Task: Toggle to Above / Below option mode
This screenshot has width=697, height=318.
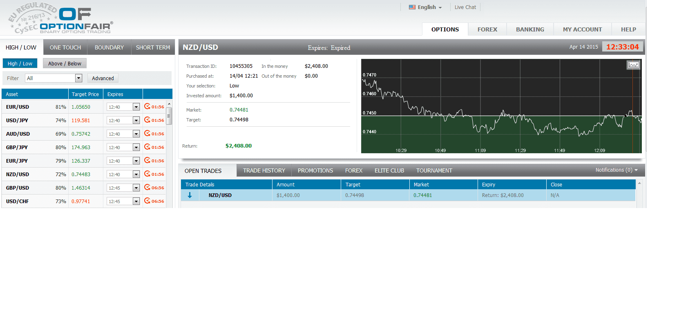Action: click(65, 64)
